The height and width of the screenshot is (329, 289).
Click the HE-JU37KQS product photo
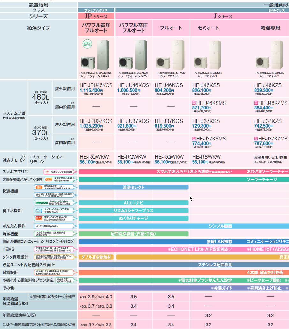(x=133, y=55)
